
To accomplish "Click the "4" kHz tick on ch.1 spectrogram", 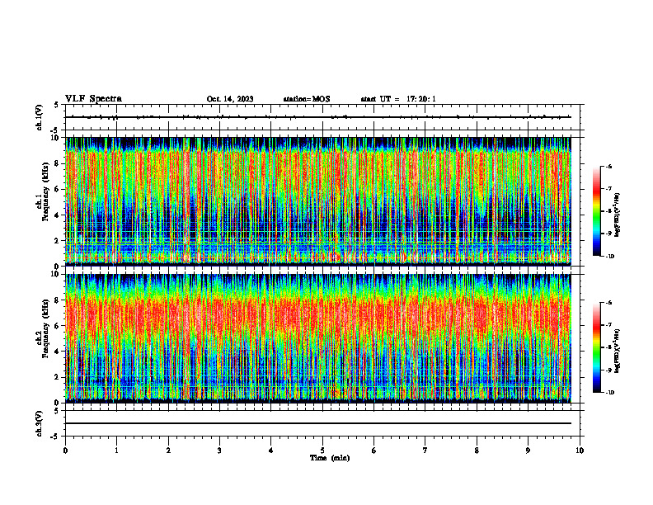I will click(58, 215).
